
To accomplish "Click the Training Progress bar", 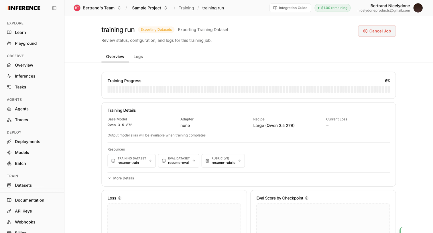I will coord(249,89).
